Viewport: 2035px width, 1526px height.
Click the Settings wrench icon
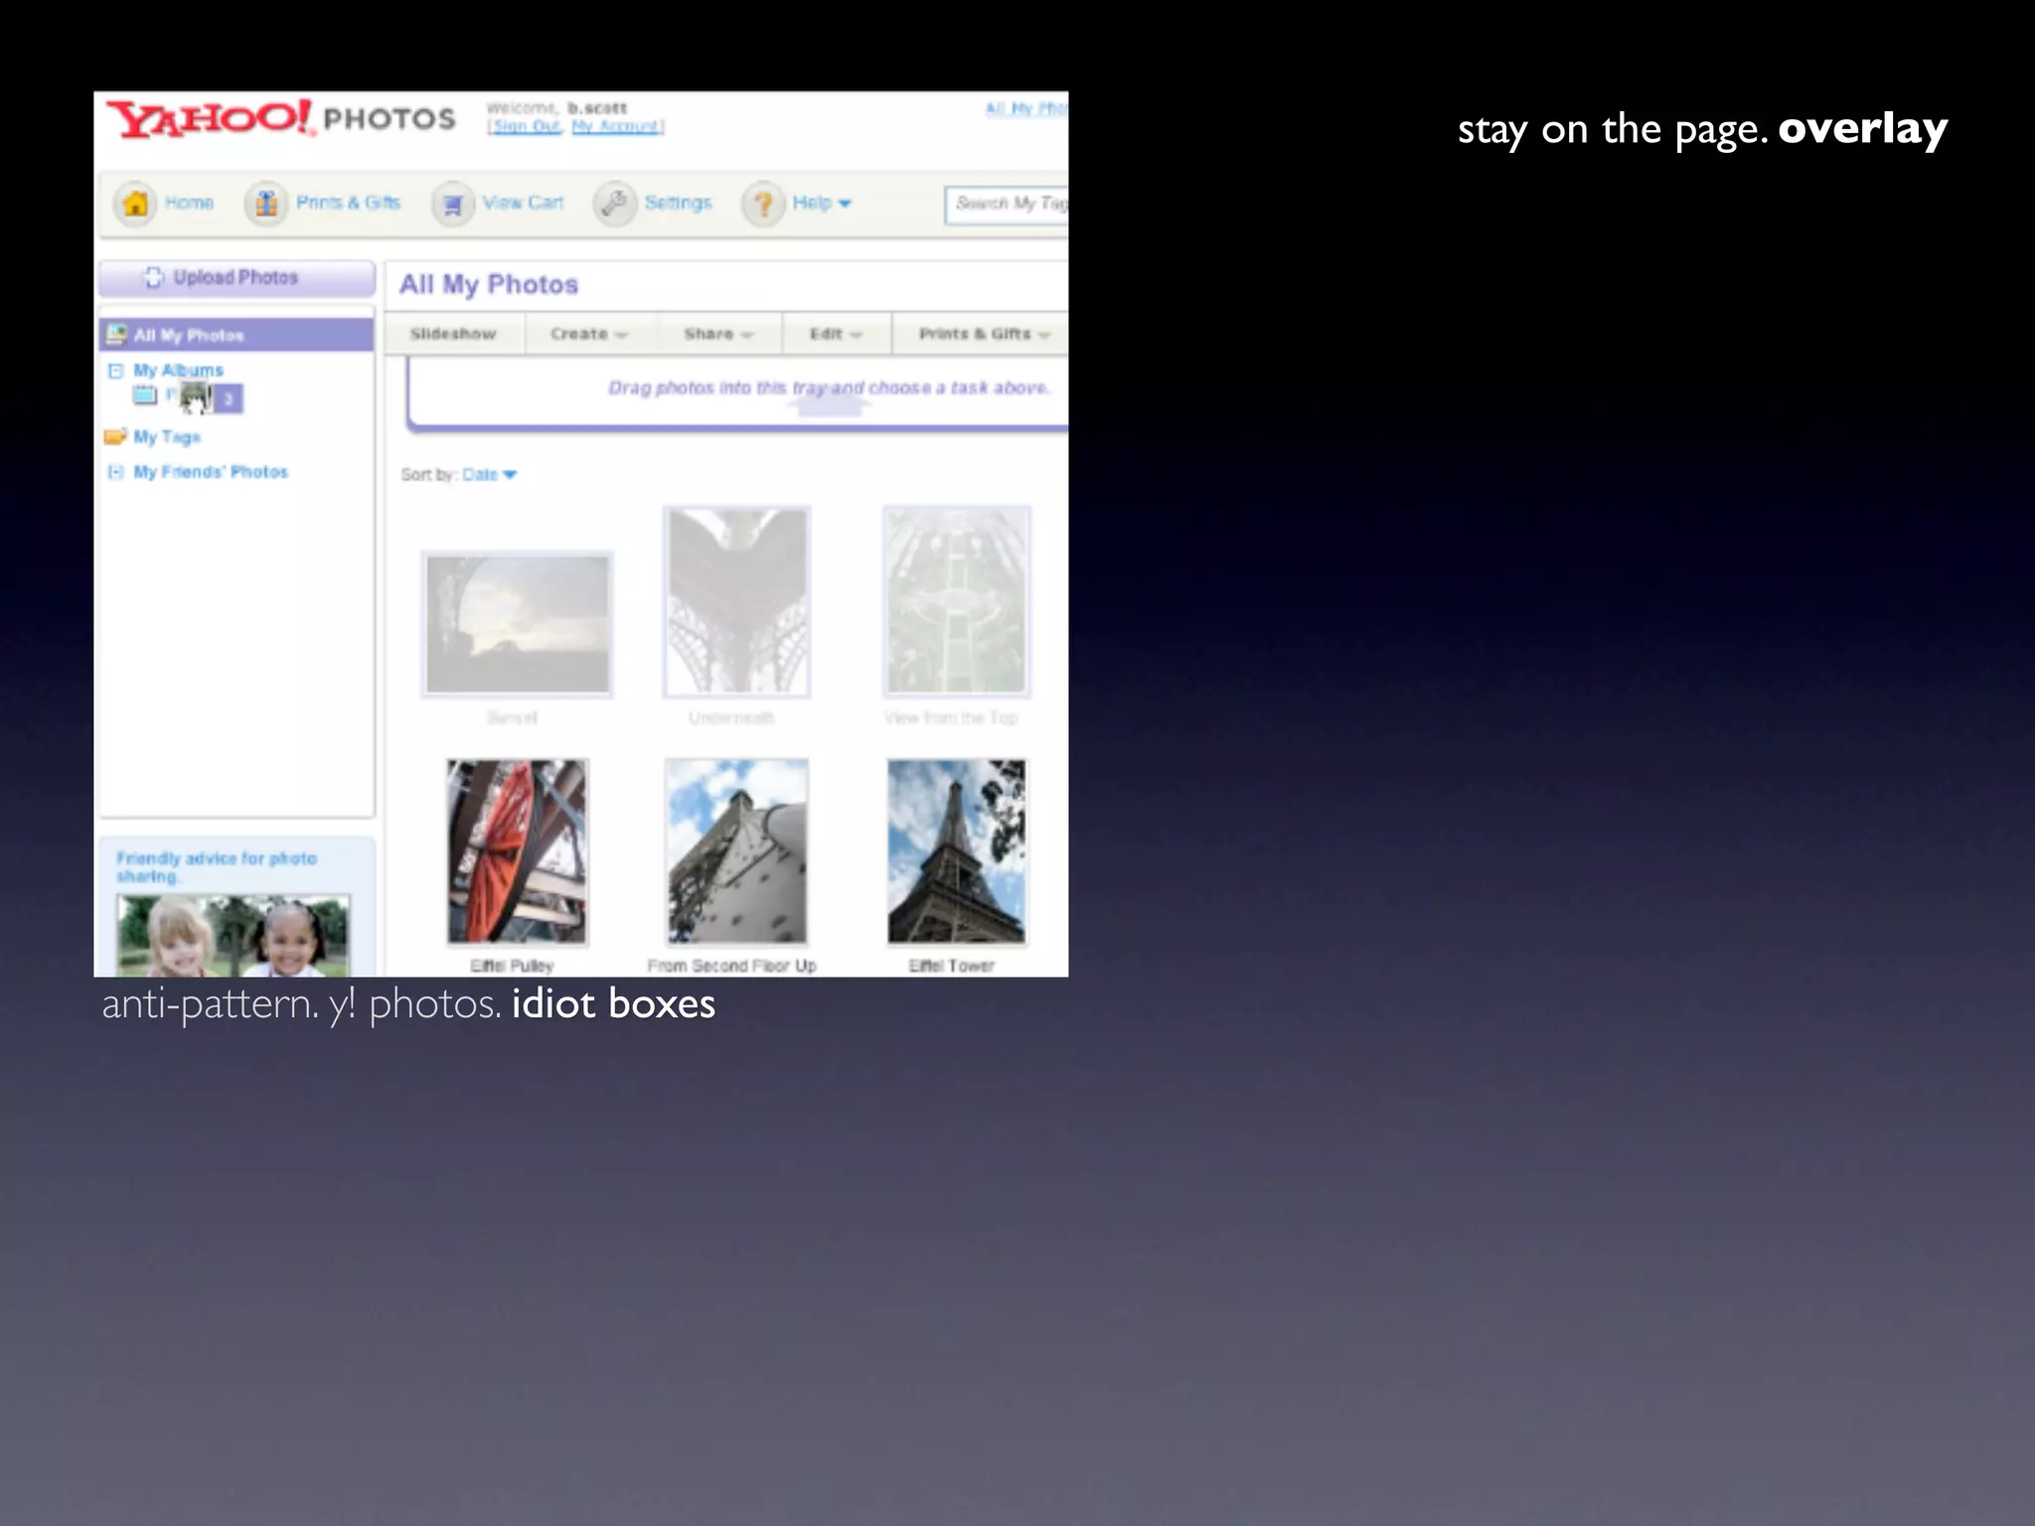[x=614, y=204]
